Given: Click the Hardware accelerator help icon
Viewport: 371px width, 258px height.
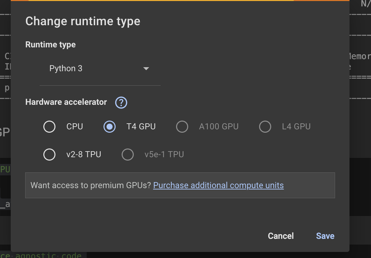Looking at the screenshot, I should pyautogui.click(x=121, y=102).
